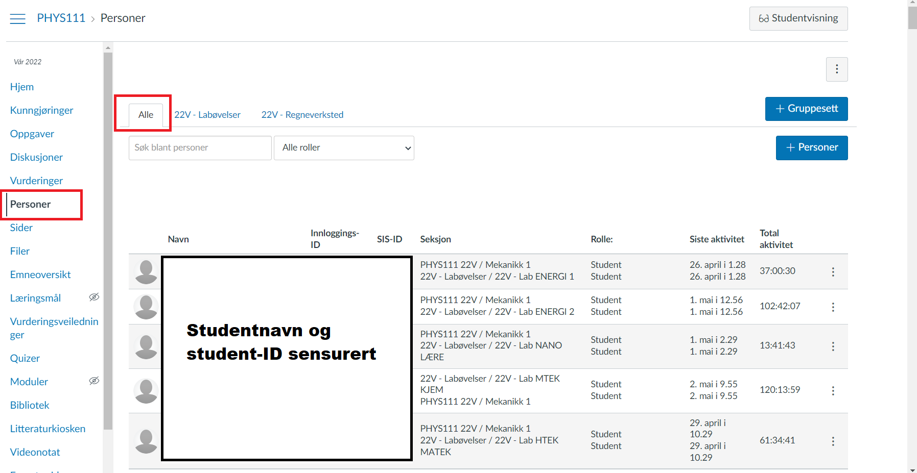Open the PHYS111 breadcrumb link

[61, 18]
